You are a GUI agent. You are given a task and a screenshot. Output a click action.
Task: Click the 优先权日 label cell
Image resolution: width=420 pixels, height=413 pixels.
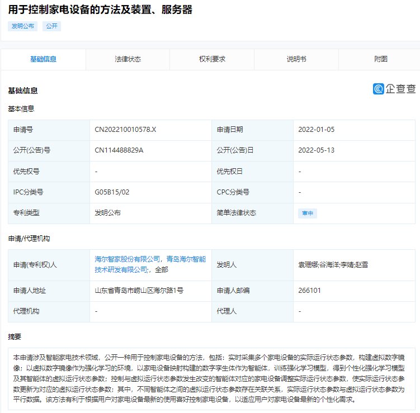click(253, 172)
